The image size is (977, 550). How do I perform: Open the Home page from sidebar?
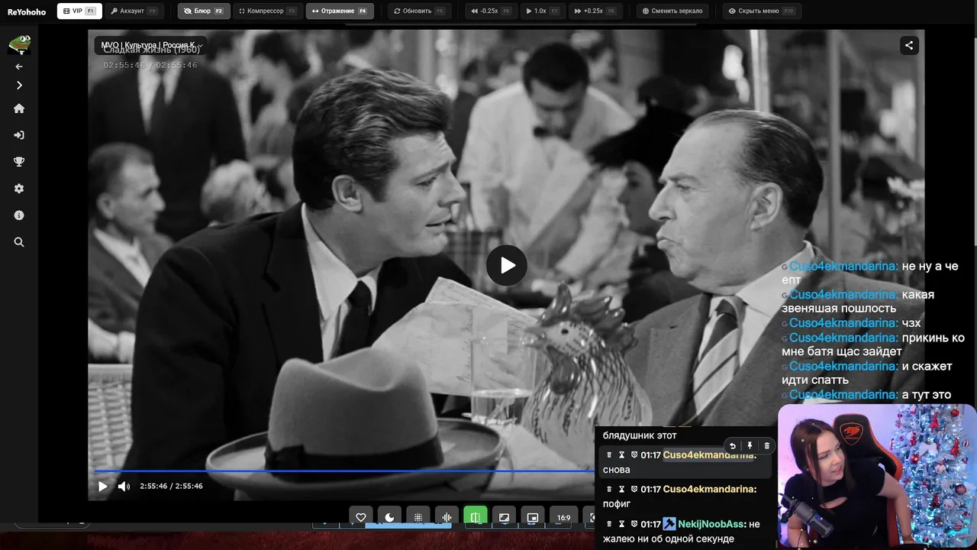(x=19, y=108)
